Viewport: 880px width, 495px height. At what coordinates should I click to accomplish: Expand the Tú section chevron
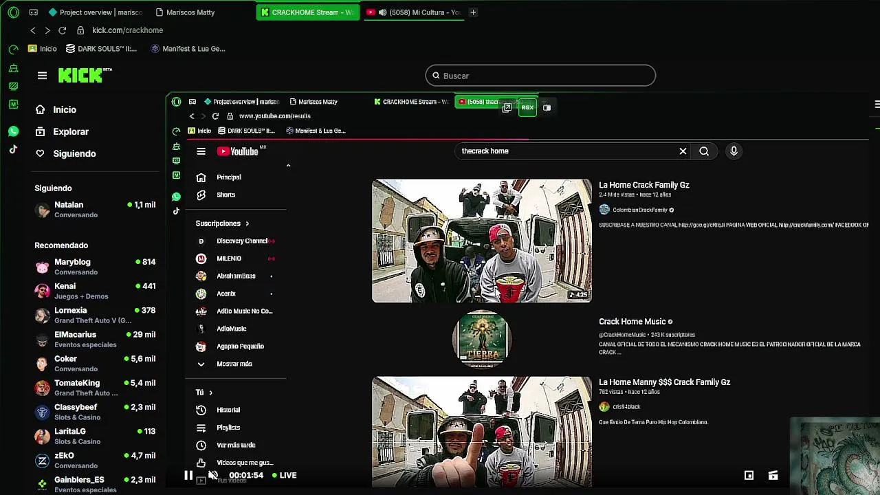click(210, 393)
